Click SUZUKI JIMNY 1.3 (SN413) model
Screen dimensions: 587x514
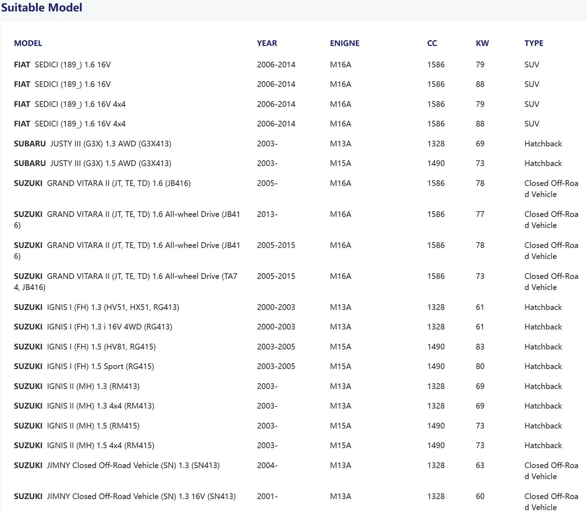coord(117,465)
